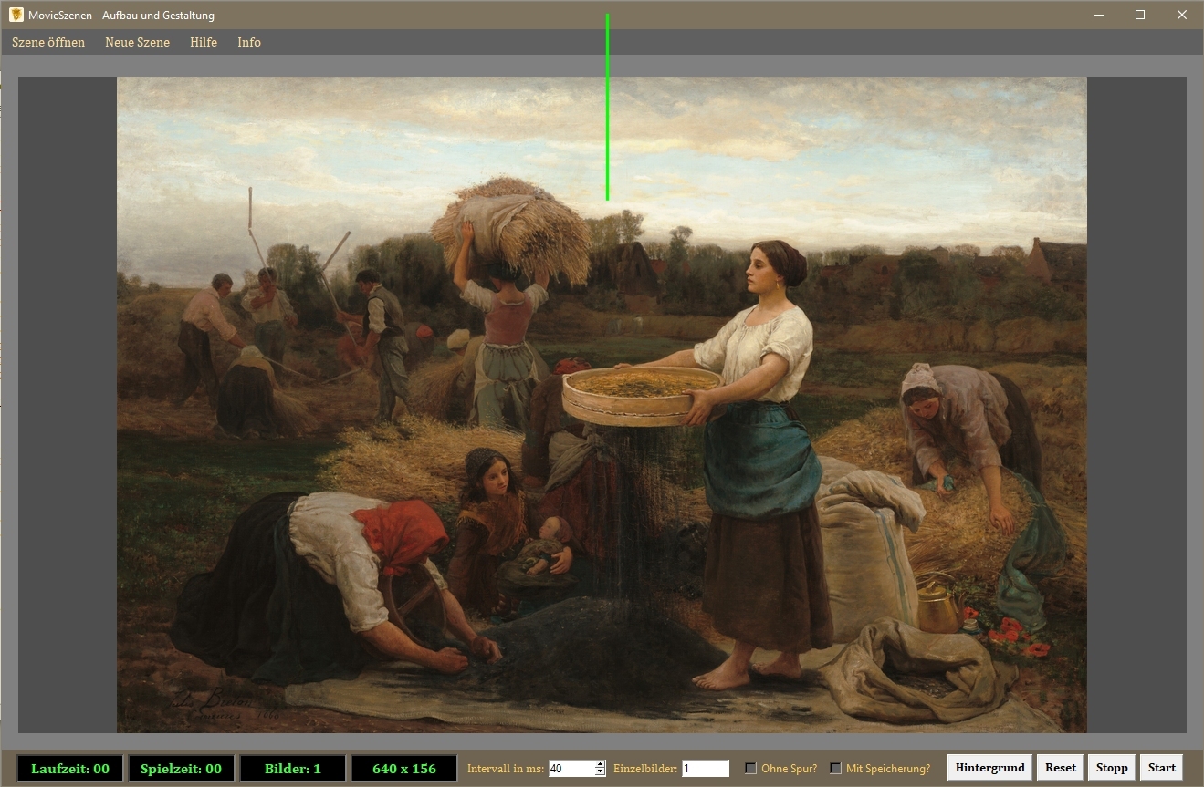The image size is (1204, 787).
Task: Click the MovieSzenen app icon in title bar
Action: coord(16,16)
